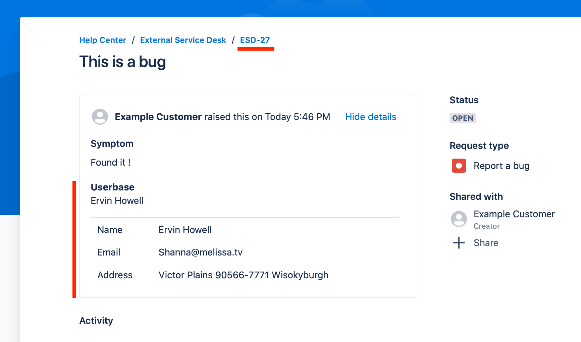
Task: Open the Help Center breadcrumb
Action: [102, 40]
